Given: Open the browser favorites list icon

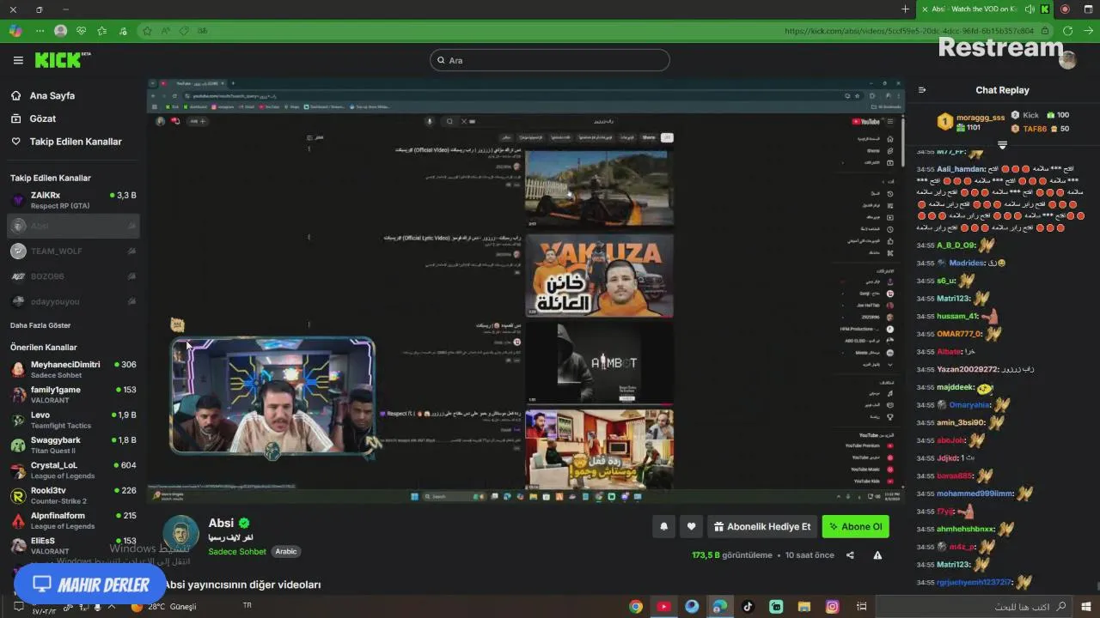Looking at the screenshot, I should [x=102, y=30].
